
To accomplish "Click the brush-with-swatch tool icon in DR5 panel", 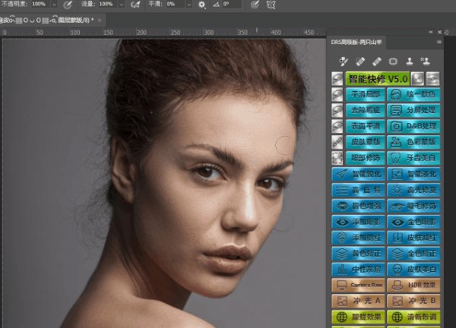I will pyautogui.click(x=344, y=61).
